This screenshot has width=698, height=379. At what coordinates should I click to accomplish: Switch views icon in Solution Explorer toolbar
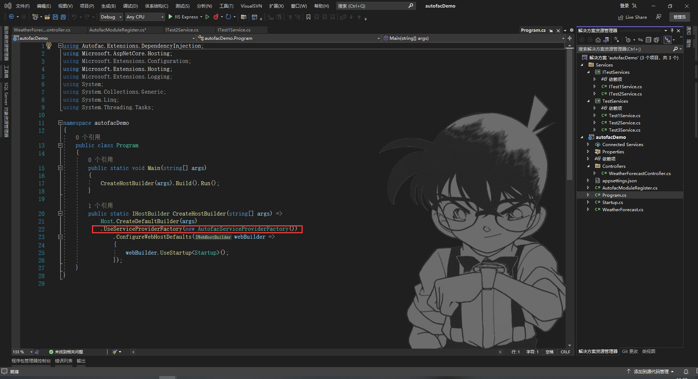pyautogui.click(x=606, y=40)
